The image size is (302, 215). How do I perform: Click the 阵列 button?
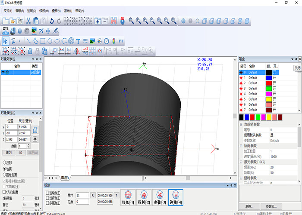(8, 152)
